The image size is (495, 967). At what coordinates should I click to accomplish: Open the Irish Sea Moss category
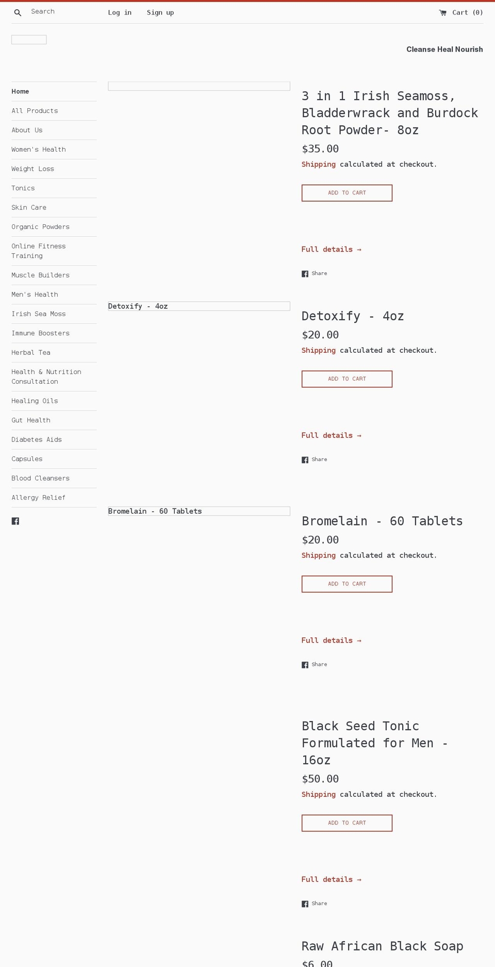click(39, 314)
